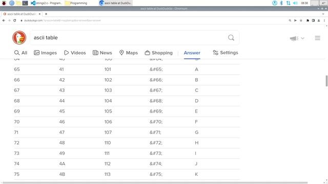
Task: Click the octal value 106
Action: pos(108,122)
